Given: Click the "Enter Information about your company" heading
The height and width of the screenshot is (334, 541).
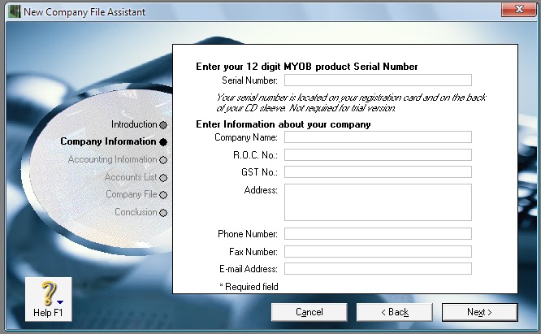Looking at the screenshot, I should [283, 124].
